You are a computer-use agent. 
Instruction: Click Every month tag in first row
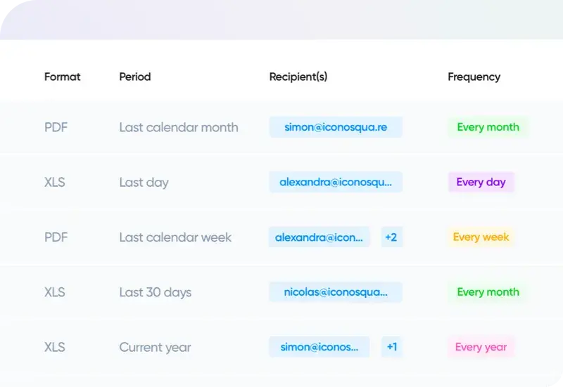pyautogui.click(x=488, y=127)
